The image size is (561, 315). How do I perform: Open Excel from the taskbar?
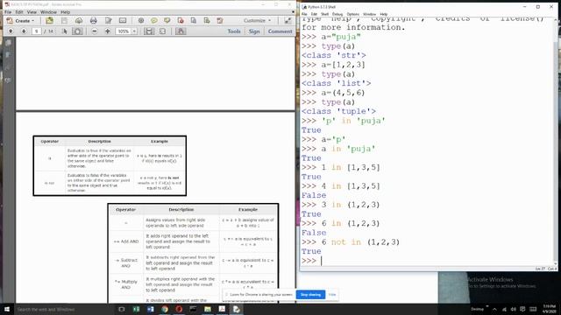tap(137, 309)
